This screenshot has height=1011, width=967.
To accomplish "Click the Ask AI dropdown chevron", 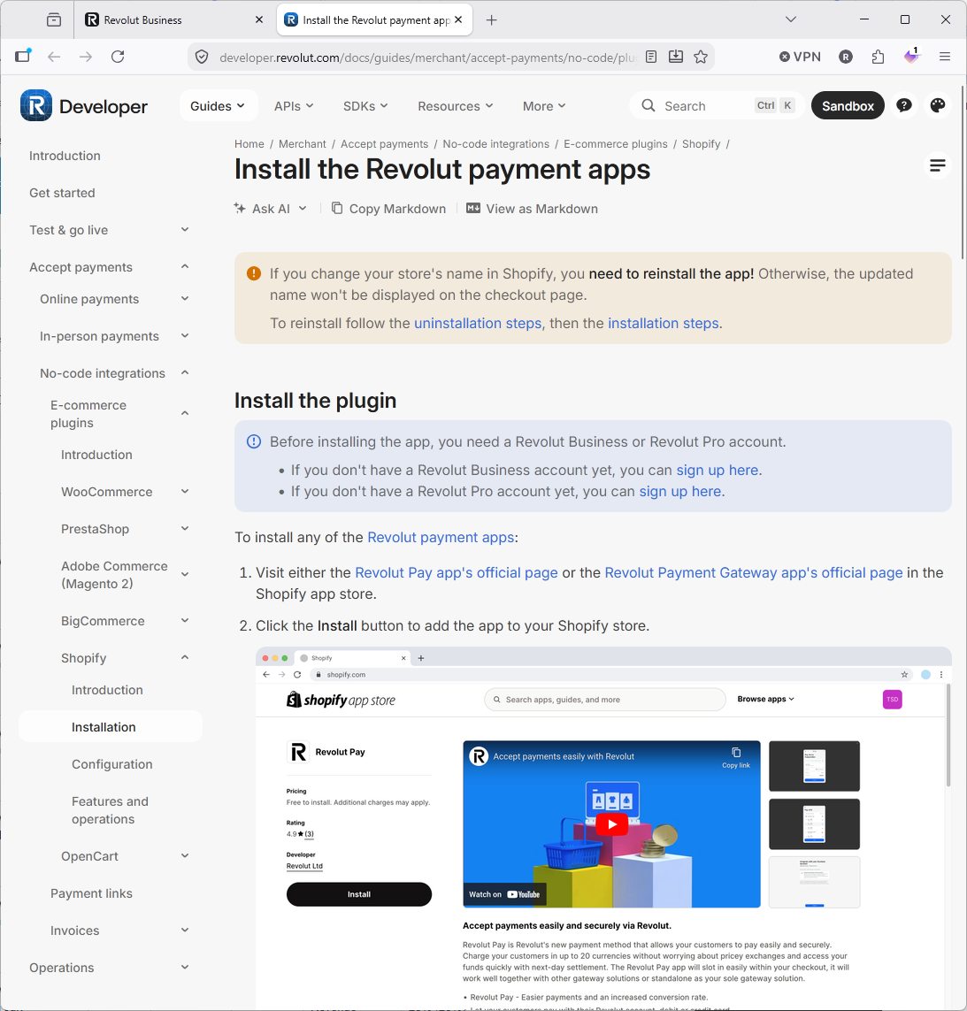I will pos(303,208).
